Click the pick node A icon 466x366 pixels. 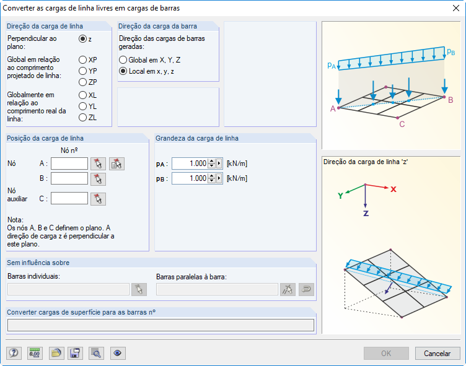click(x=98, y=163)
